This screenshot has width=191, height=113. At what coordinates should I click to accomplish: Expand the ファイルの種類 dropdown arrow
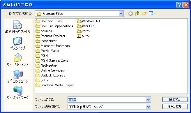148,107
